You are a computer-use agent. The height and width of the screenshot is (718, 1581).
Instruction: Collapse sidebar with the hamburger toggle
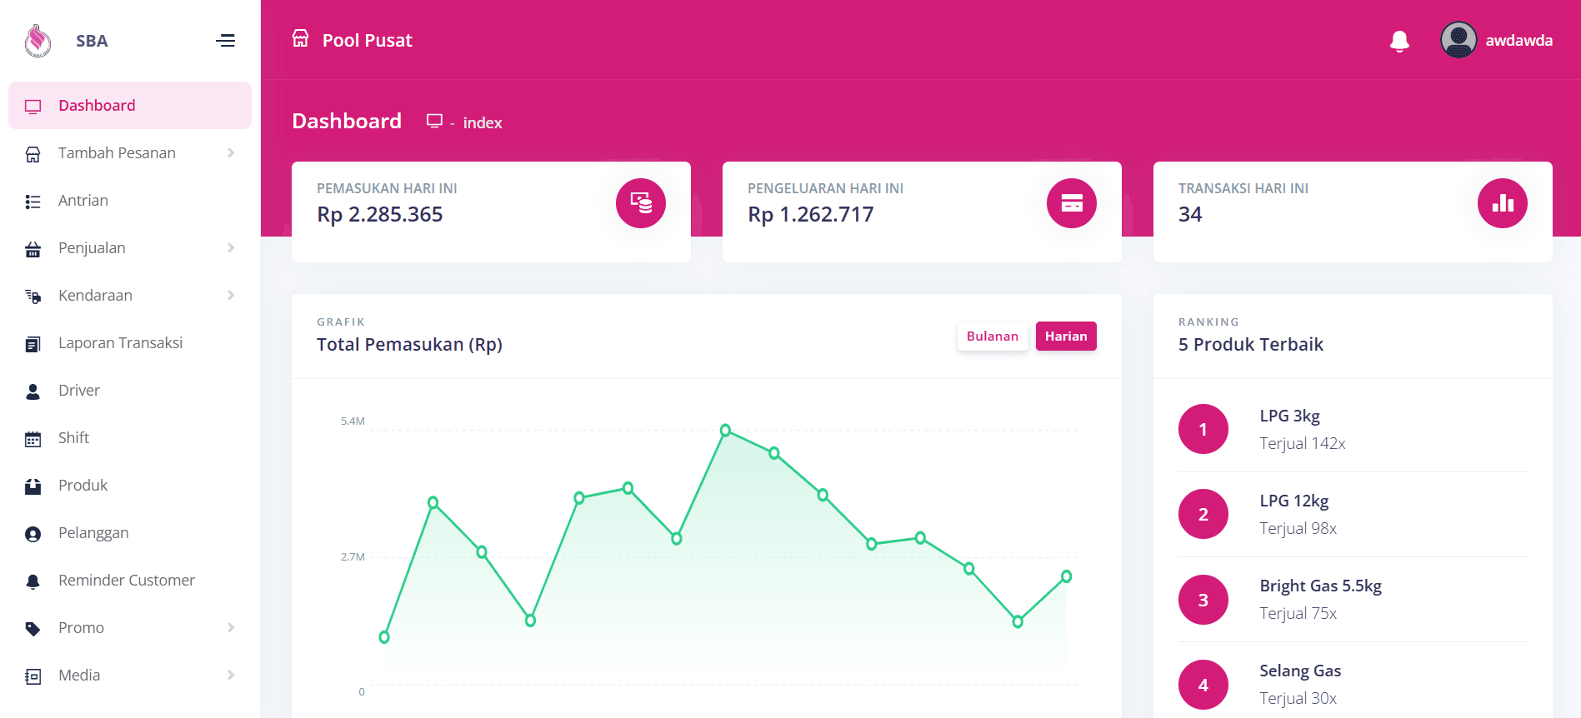(225, 41)
